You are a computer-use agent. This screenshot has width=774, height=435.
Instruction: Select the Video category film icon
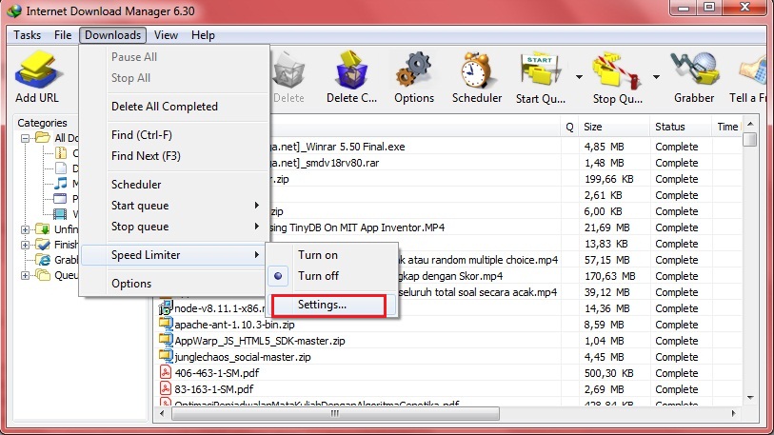pos(60,214)
